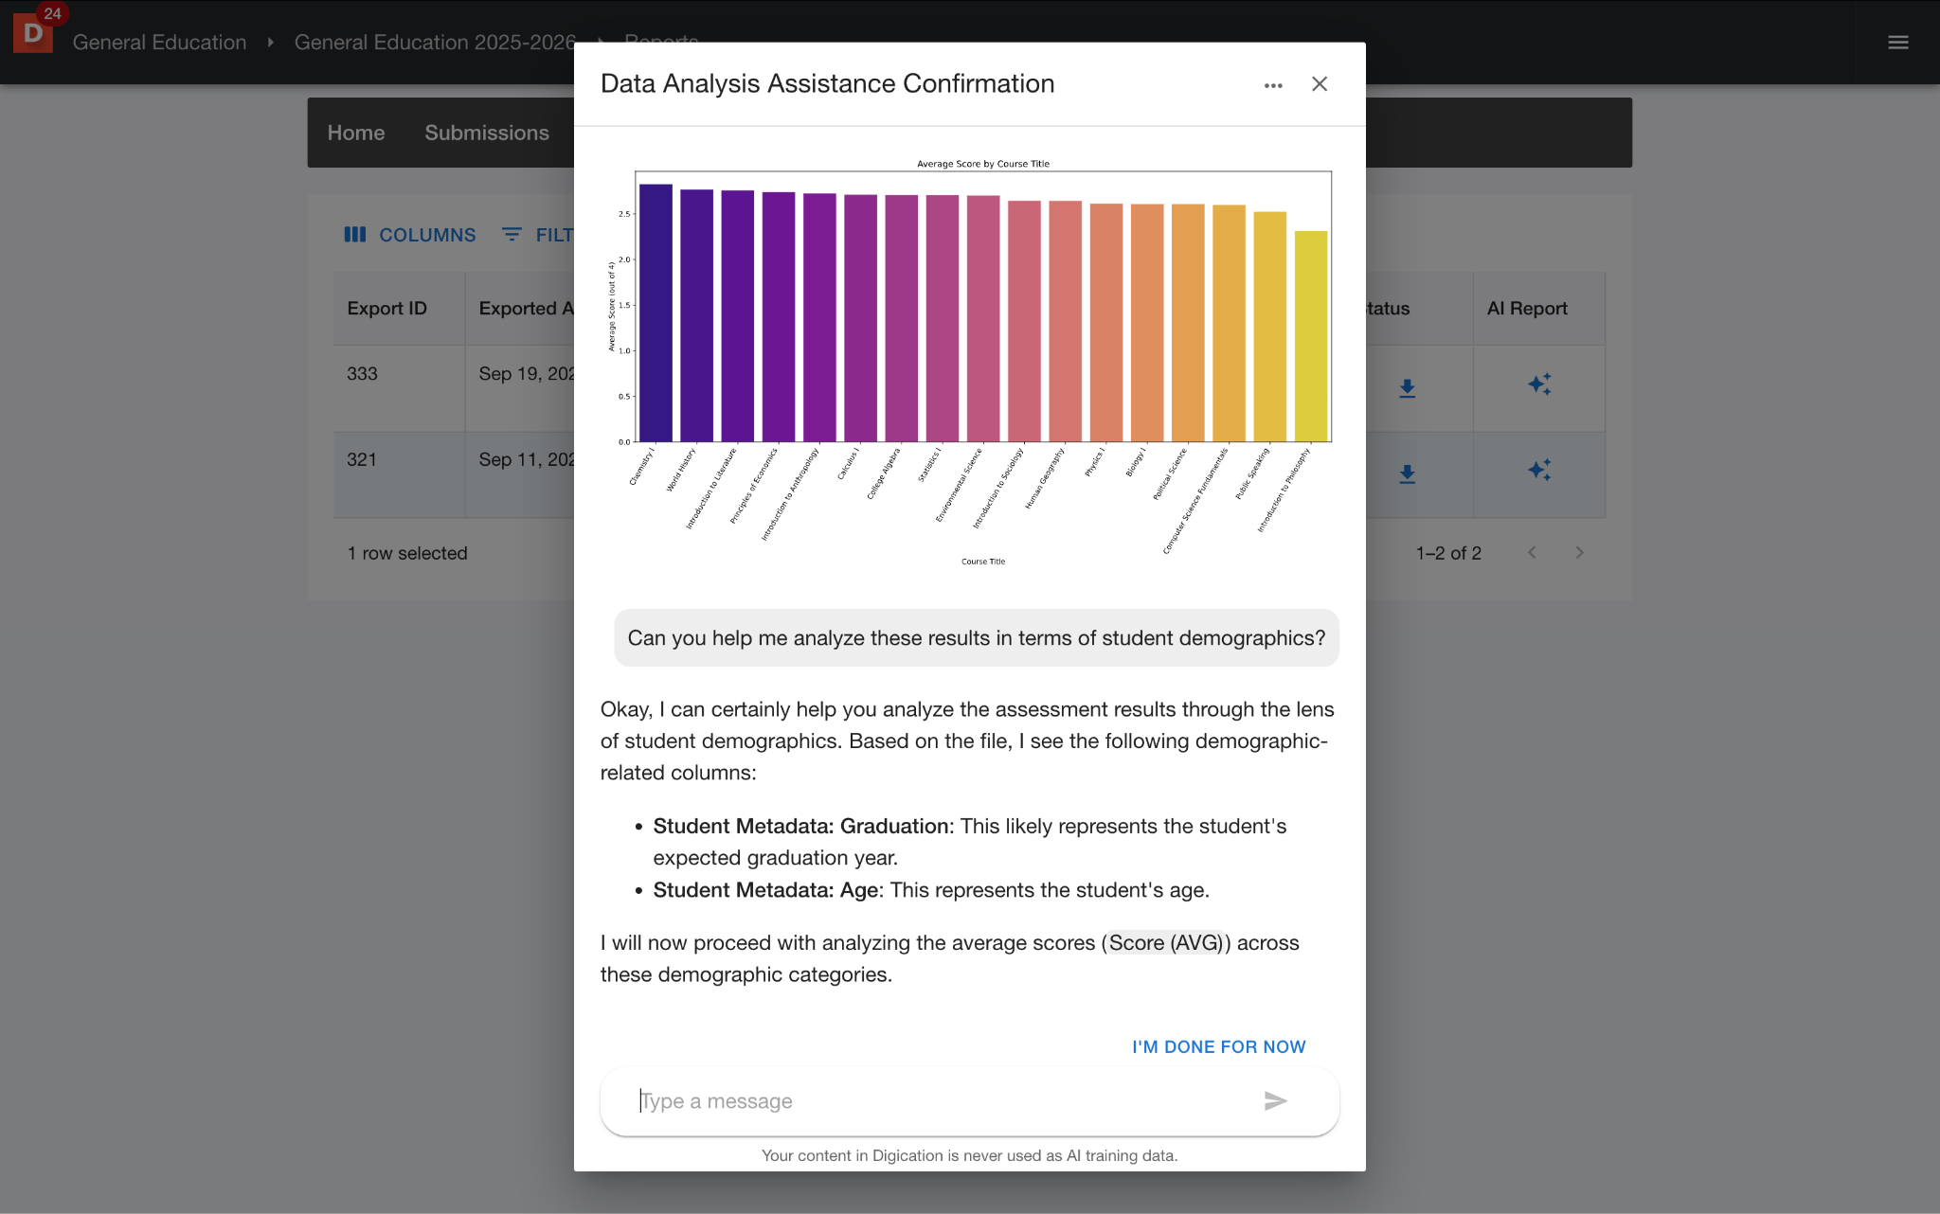
Task: Click the '1–2 of 2' pagination text
Action: pos(1448,553)
